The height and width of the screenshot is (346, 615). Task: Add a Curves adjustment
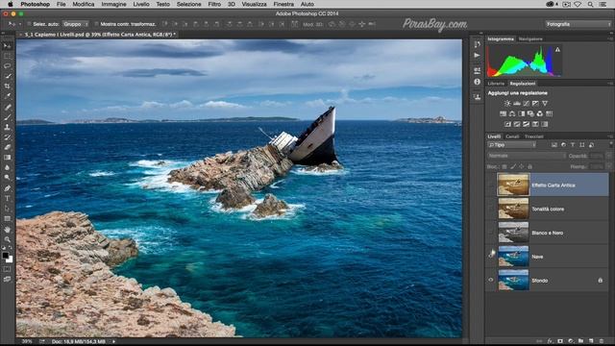527,104
